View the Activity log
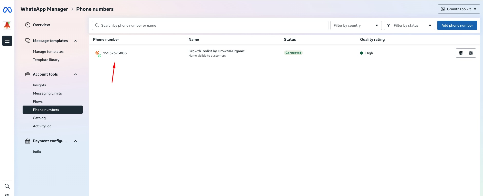Image resolution: width=483 pixels, height=196 pixels. (42, 126)
